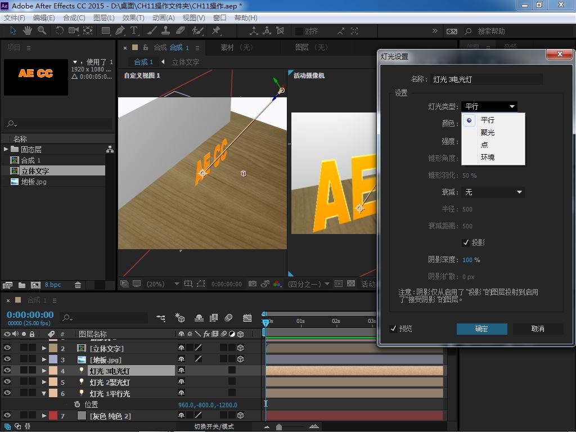Select the Puppet Pin tool
This screenshot has height=432, width=576.
point(216,31)
